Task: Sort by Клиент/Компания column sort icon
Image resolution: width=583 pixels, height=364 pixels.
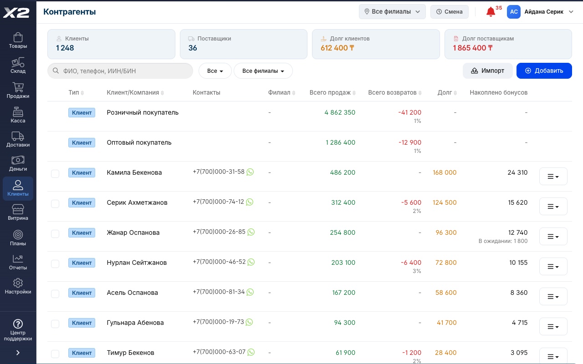Action: (162, 93)
